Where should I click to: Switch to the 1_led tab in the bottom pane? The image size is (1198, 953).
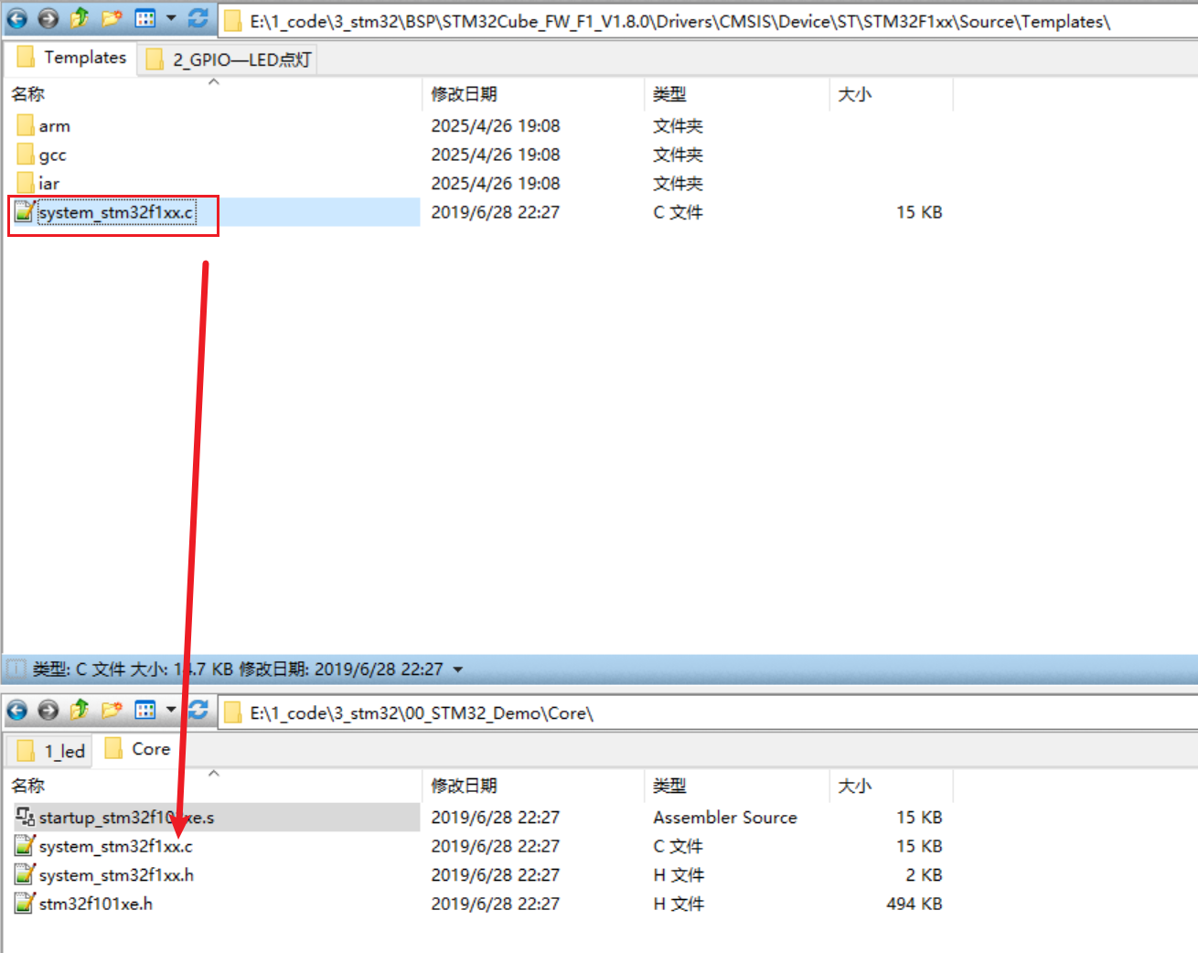48,749
